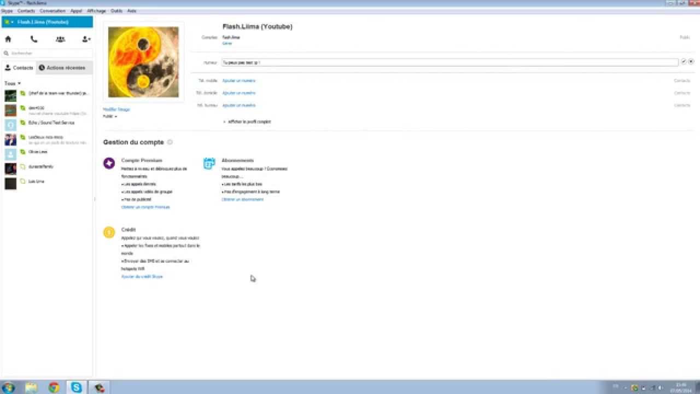
Task: Click the taskbar clock in system tray
Action: pyautogui.click(x=680, y=387)
